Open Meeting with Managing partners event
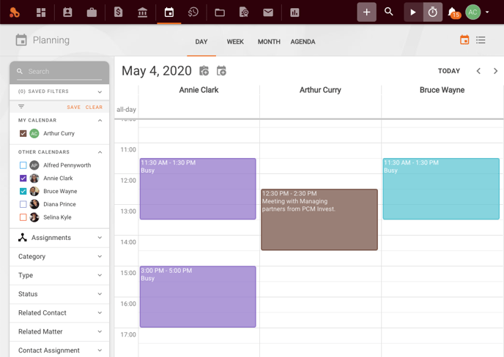 click(x=319, y=219)
